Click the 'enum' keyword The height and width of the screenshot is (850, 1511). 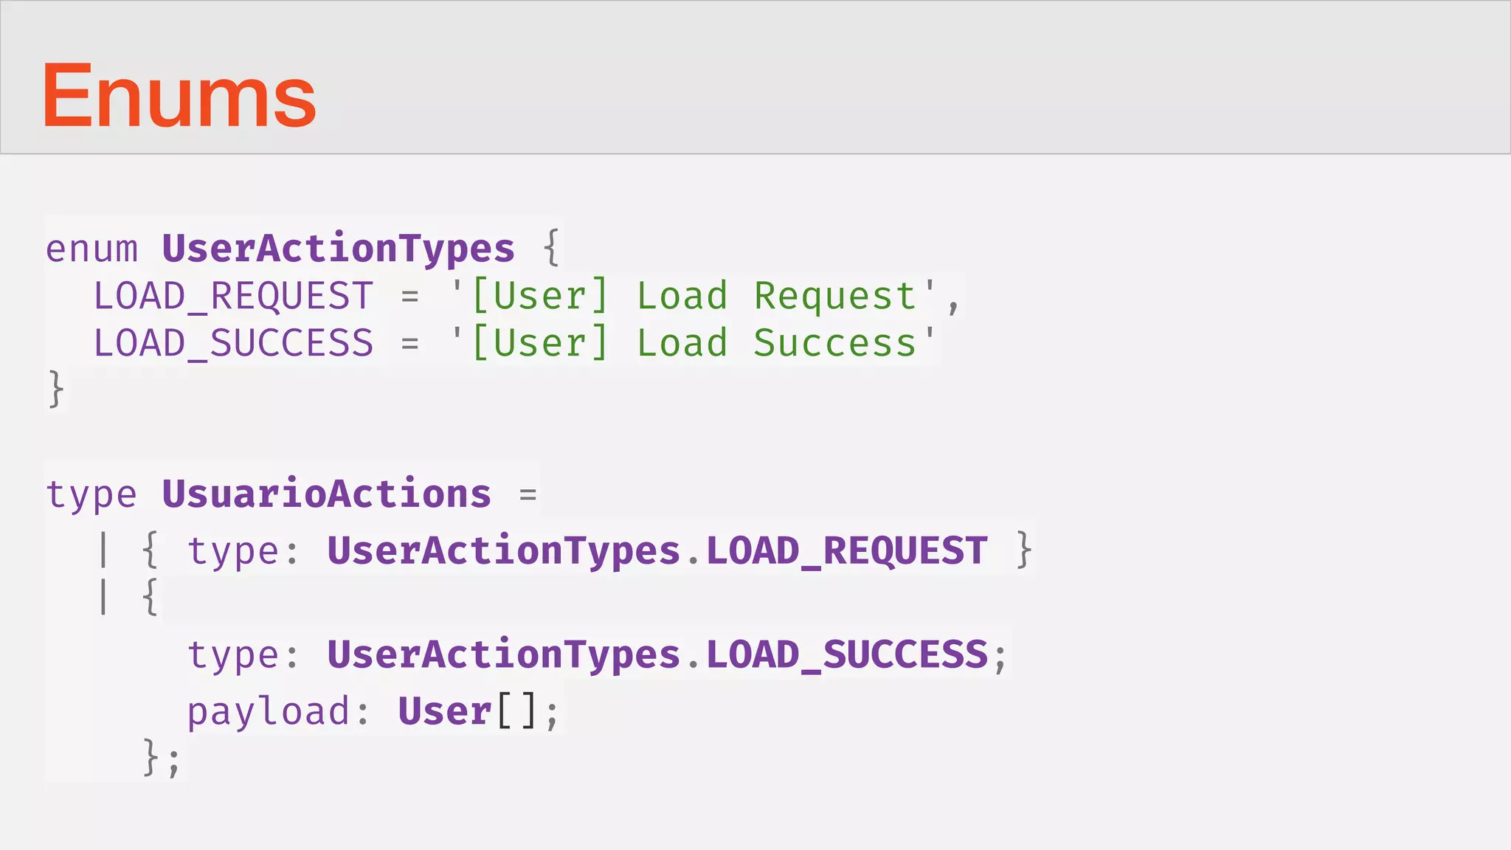click(91, 249)
